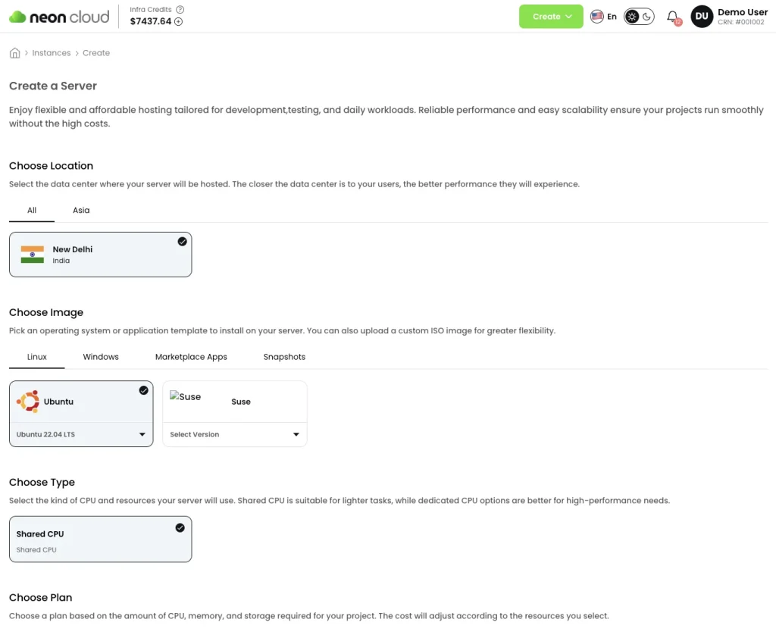Select the New Delhi location card
This screenshot has height=638, width=776.
[100, 255]
